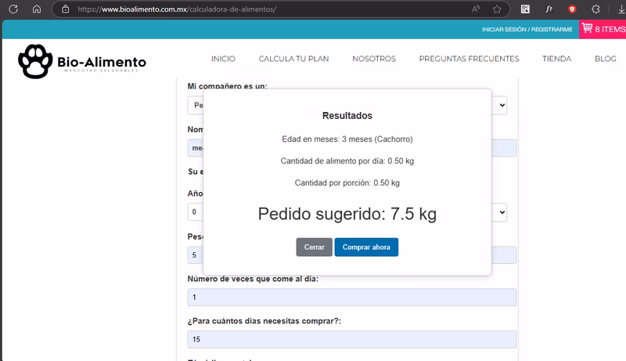Go to the TIENDA menu item
Screen dimensions: 626x361
[x=556, y=59]
